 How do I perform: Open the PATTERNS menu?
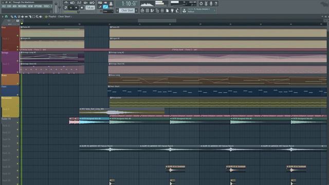[x=22, y=6]
